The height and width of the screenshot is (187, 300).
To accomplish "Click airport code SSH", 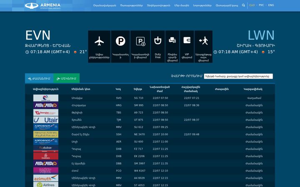I will [119, 134].
